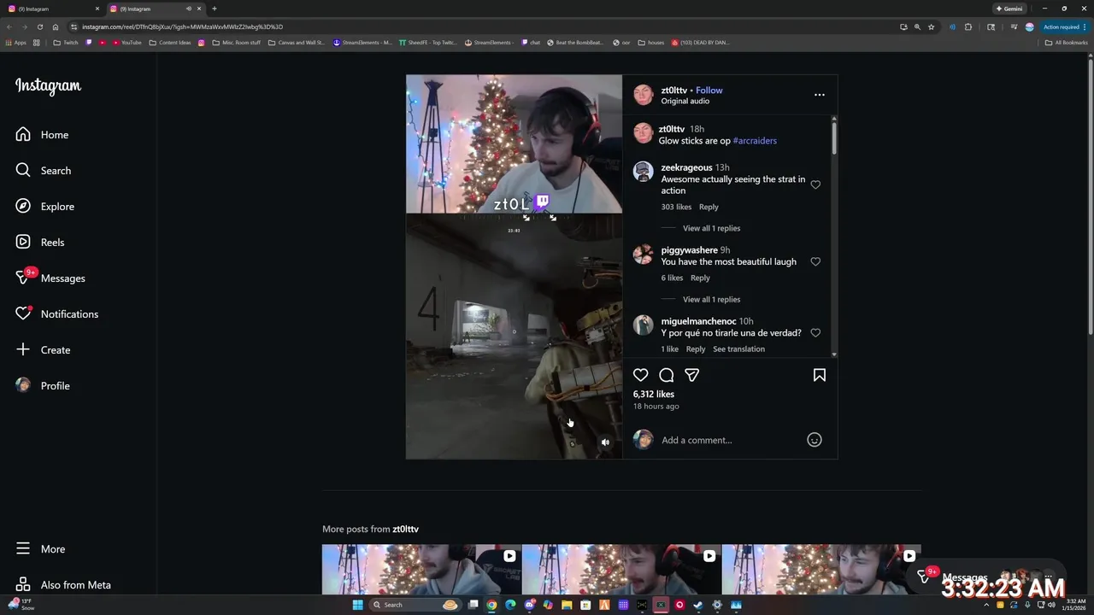The width and height of the screenshot is (1094, 615).
Task: Open Messages in the left sidebar
Action: (50, 278)
